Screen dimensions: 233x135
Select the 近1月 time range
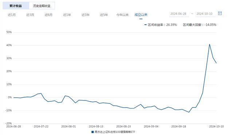[12, 15]
